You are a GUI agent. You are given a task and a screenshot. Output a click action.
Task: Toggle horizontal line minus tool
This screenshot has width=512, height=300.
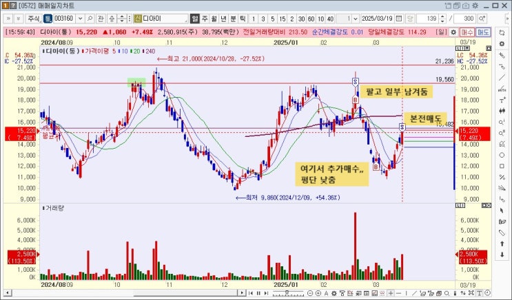[x=399, y=293]
